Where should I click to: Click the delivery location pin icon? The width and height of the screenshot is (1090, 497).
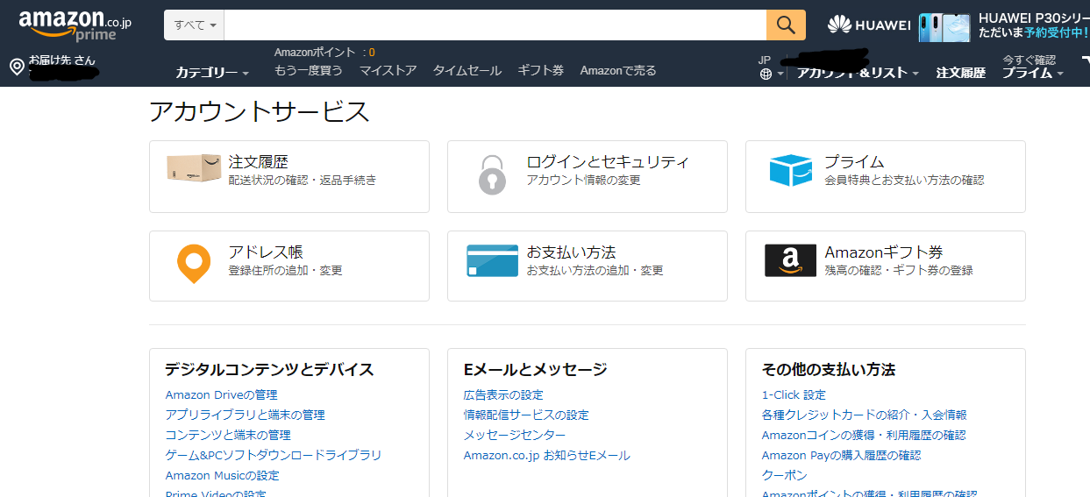point(17,67)
